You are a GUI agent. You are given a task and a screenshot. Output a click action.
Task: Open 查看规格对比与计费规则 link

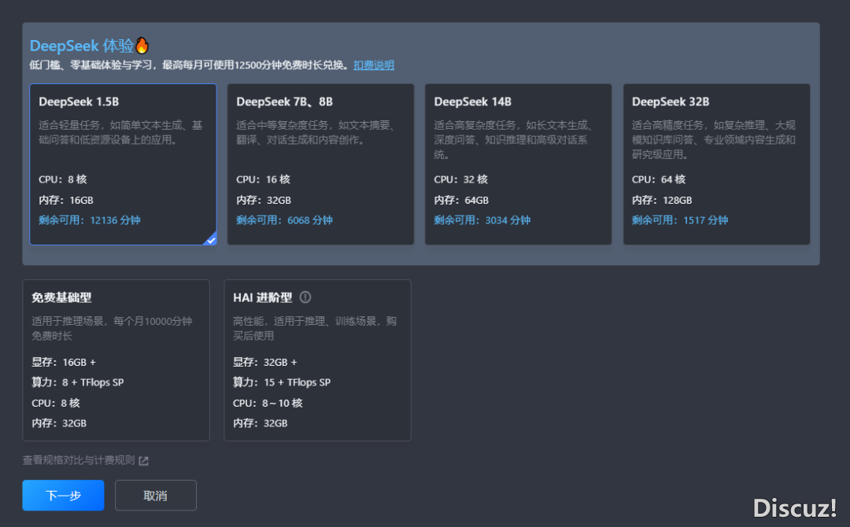coord(79,460)
